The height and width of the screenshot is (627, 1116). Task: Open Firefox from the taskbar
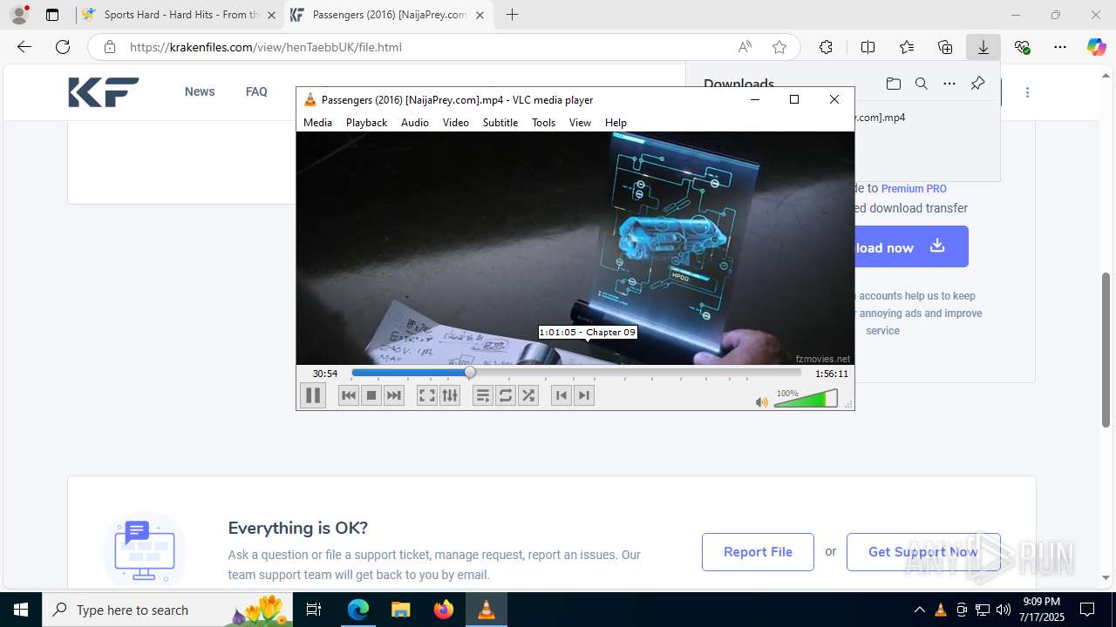pyautogui.click(x=444, y=610)
